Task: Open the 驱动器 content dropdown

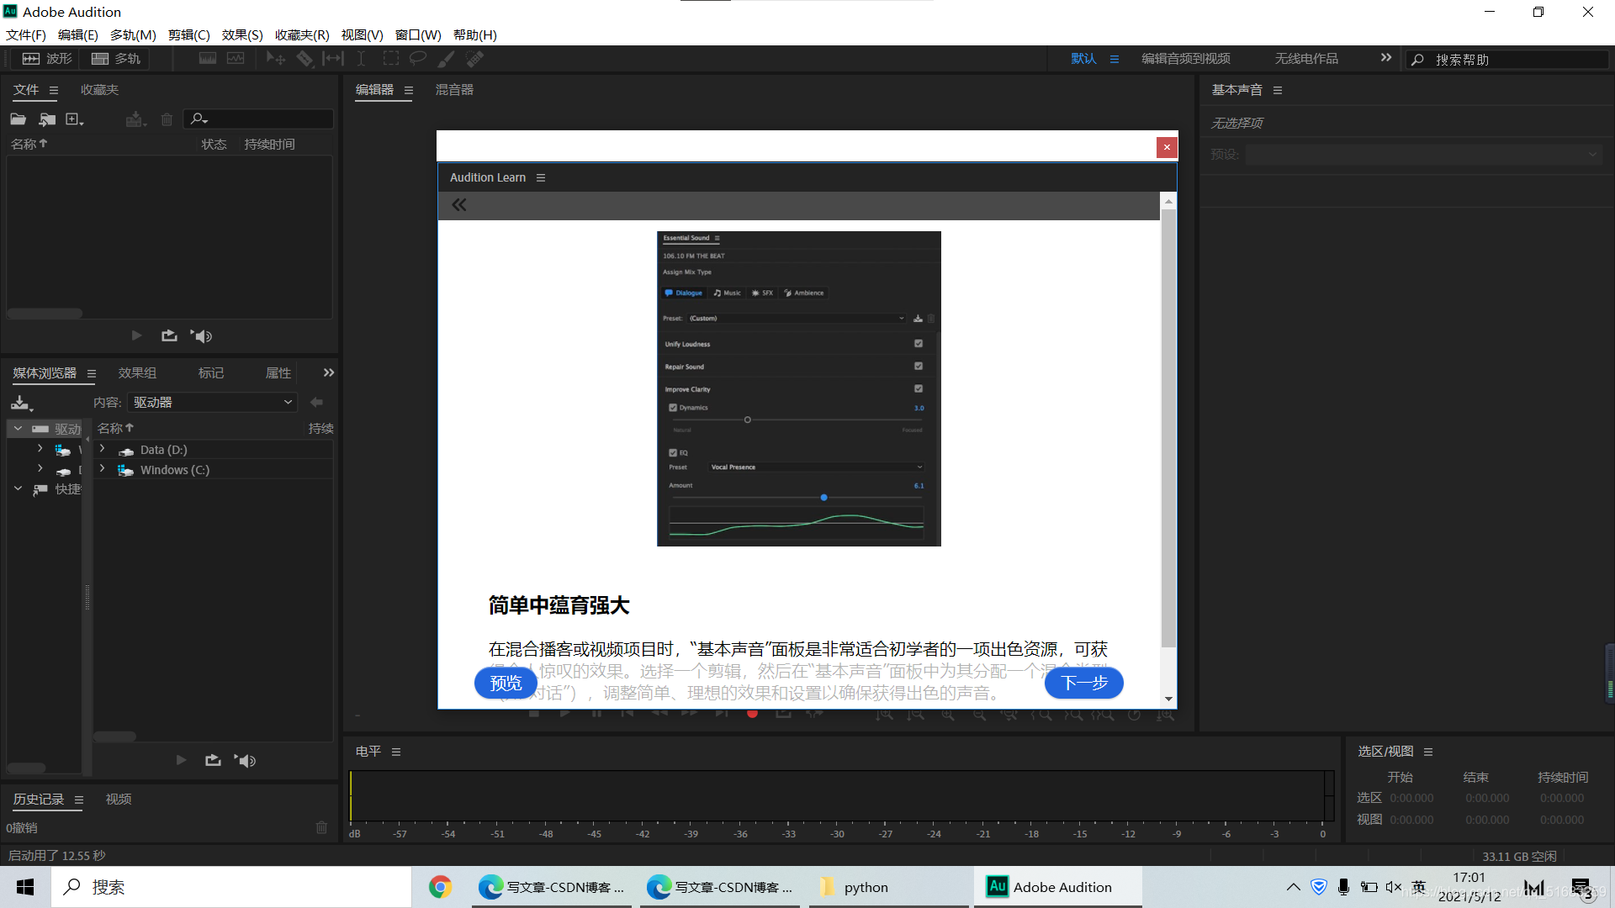Action: (213, 403)
